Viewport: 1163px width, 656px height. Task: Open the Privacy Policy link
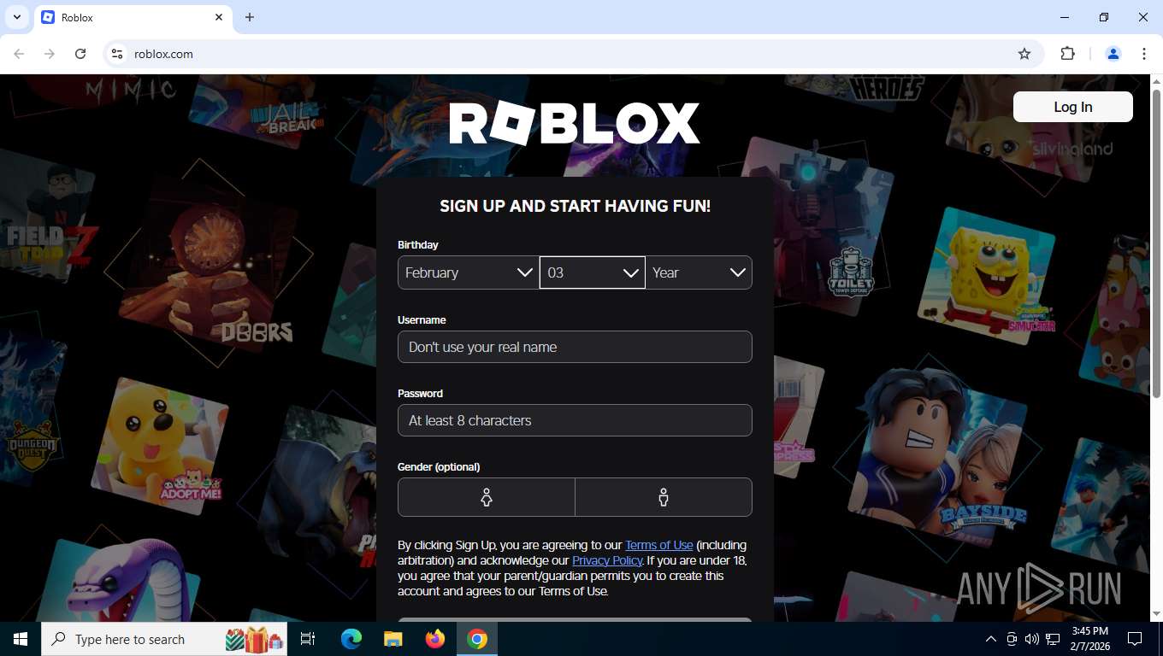coord(607,560)
